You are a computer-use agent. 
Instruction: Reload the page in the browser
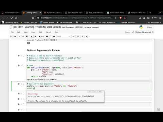point(12,18)
